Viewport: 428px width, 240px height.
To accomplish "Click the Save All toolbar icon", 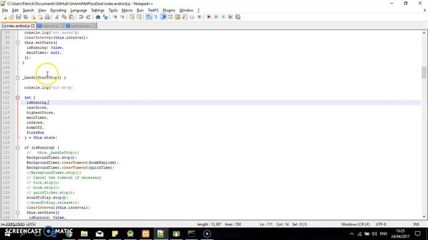I will (x=25, y=17).
